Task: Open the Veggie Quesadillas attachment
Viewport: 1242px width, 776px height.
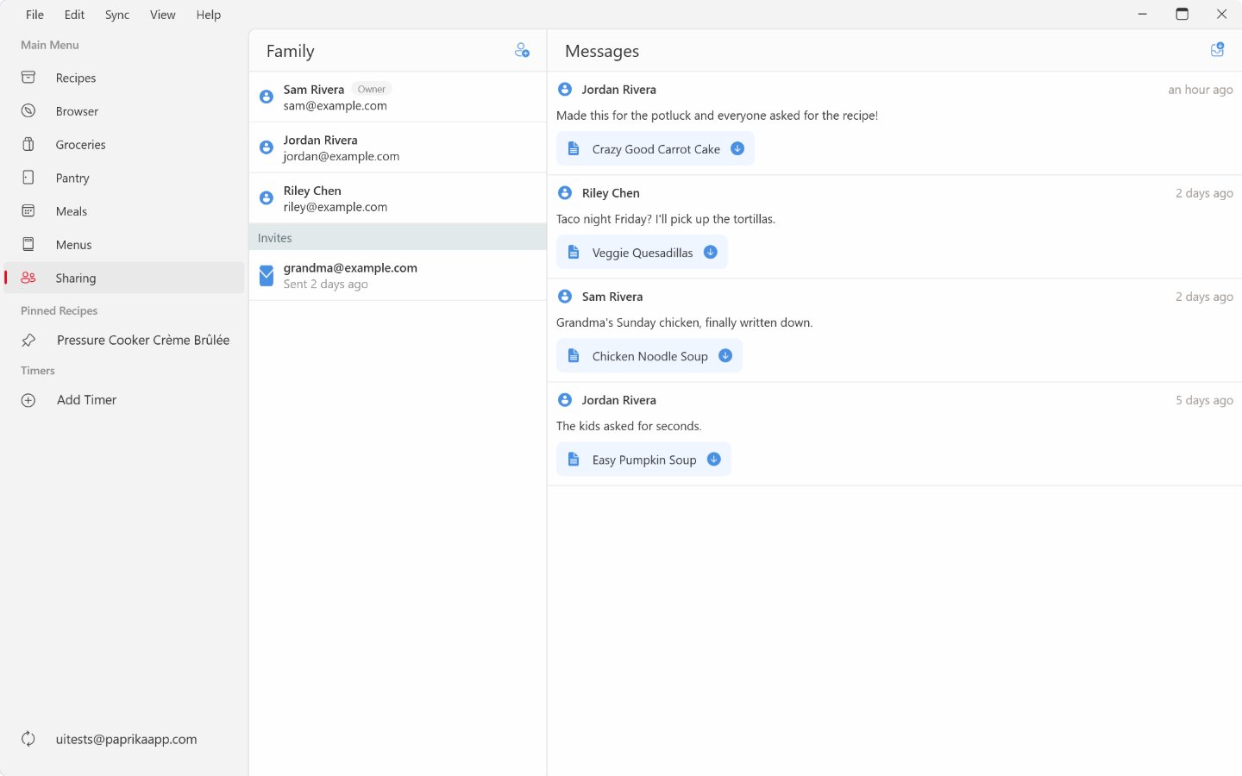Action: point(642,253)
